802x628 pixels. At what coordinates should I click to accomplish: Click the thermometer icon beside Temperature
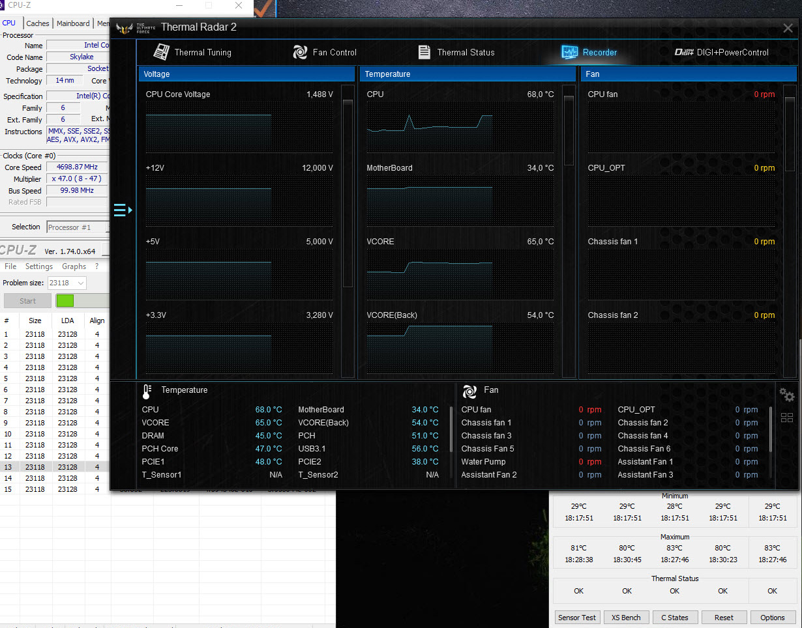tap(147, 391)
